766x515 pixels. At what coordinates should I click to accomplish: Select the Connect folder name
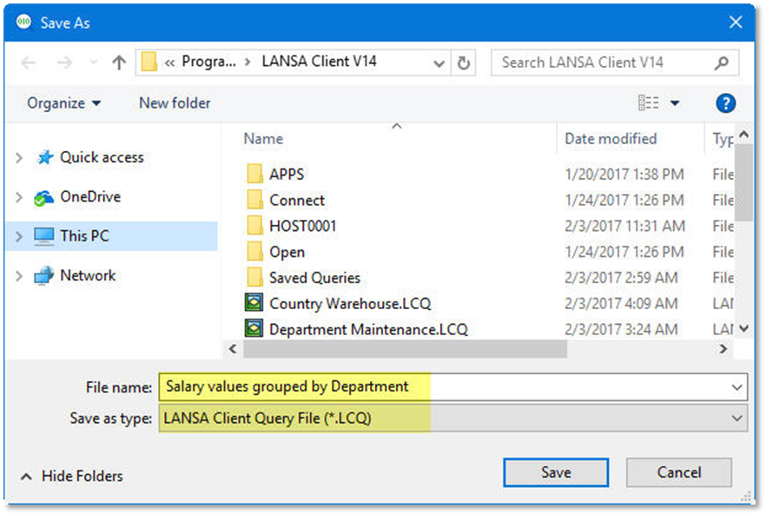pos(296,201)
